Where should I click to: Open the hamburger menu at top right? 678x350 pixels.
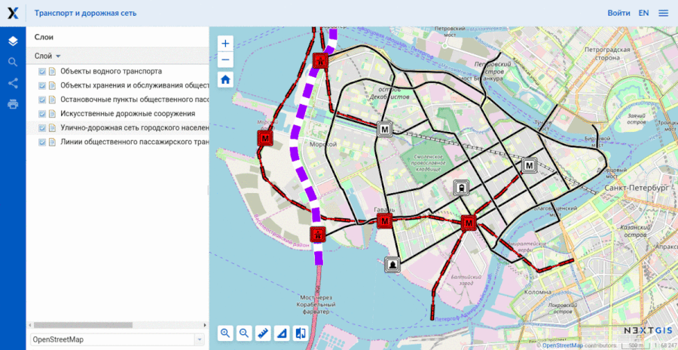(663, 13)
